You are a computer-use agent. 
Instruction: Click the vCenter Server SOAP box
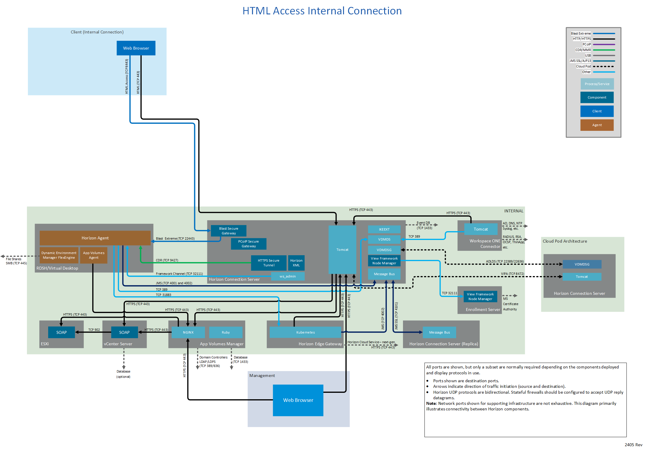[124, 332]
